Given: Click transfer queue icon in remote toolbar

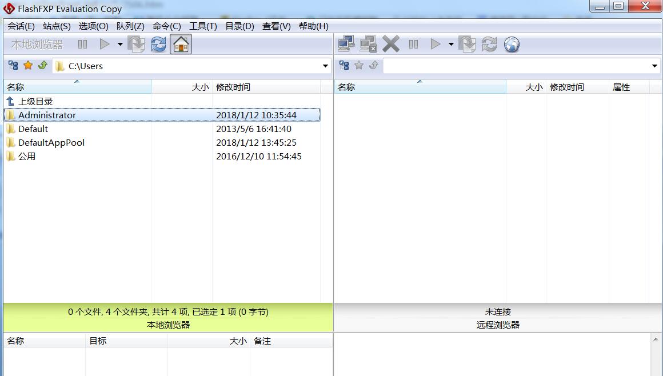Looking at the screenshot, I should point(467,44).
